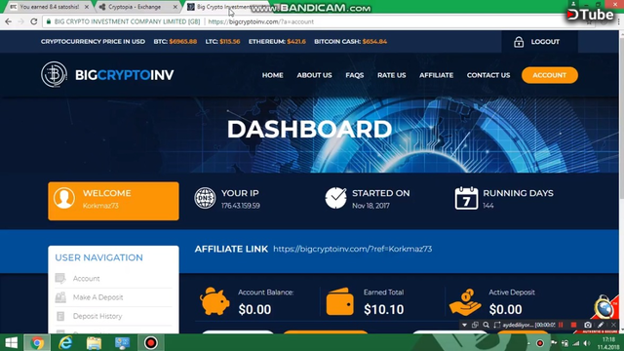This screenshot has height=351, width=624.
Task: Click the Account sidebar icon
Action: tap(60, 278)
